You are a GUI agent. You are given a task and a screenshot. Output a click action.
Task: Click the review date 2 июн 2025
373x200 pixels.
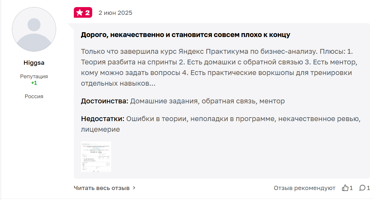coord(115,13)
